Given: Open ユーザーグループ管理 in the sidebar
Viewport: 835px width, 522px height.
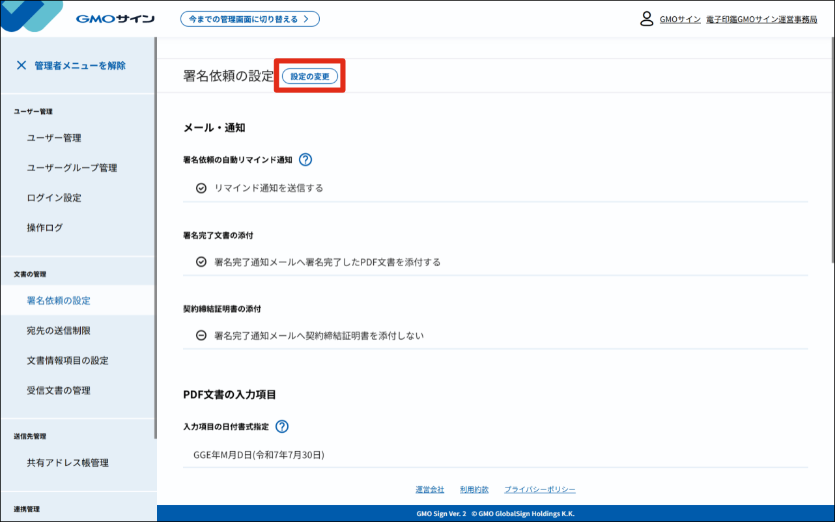Looking at the screenshot, I should point(72,168).
